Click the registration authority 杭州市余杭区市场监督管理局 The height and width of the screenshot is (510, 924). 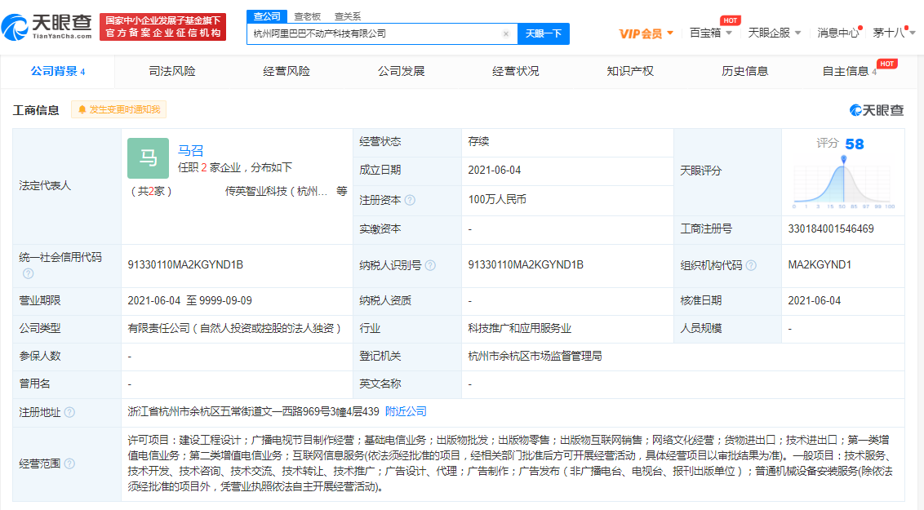(535, 356)
